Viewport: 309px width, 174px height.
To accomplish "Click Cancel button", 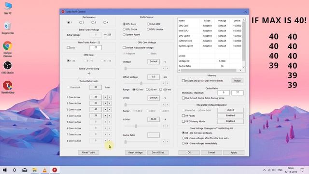I will (x=211, y=152).
